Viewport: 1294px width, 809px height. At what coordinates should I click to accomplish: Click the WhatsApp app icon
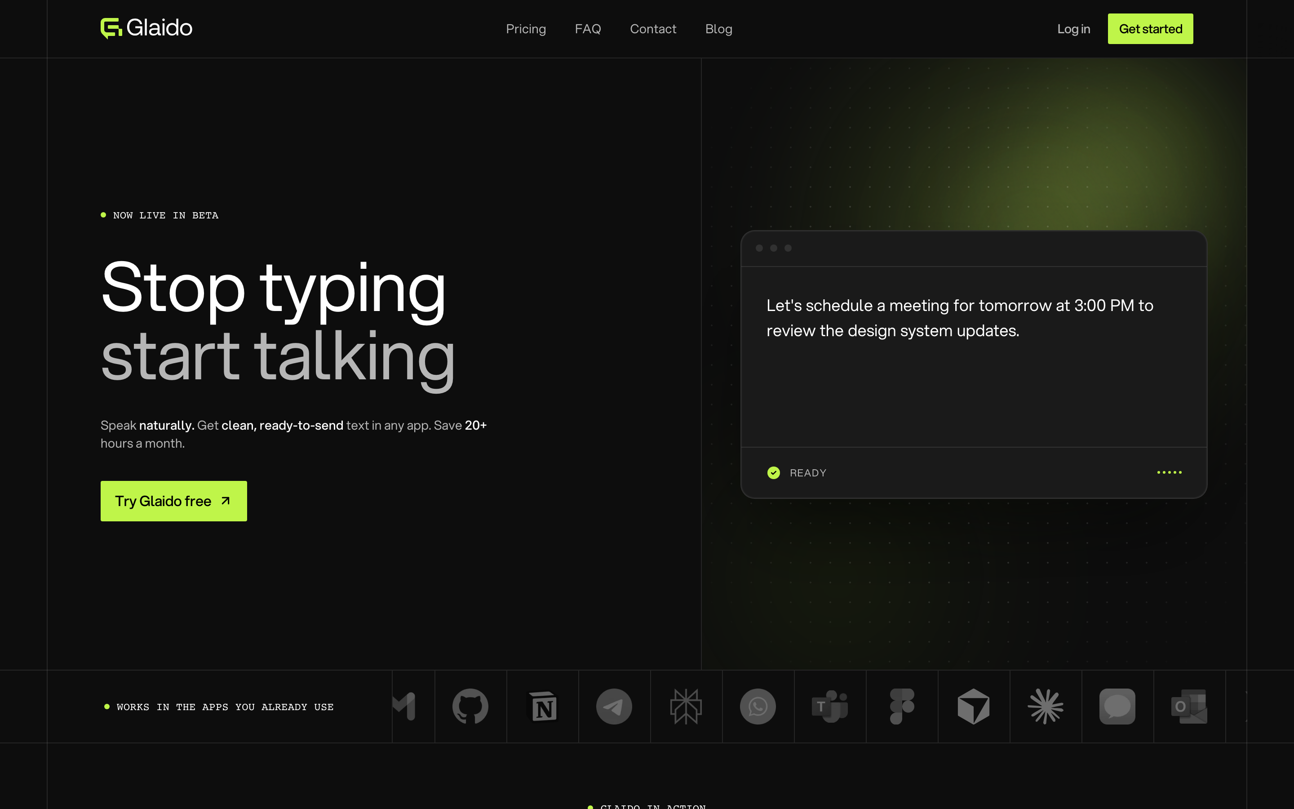pyautogui.click(x=758, y=706)
